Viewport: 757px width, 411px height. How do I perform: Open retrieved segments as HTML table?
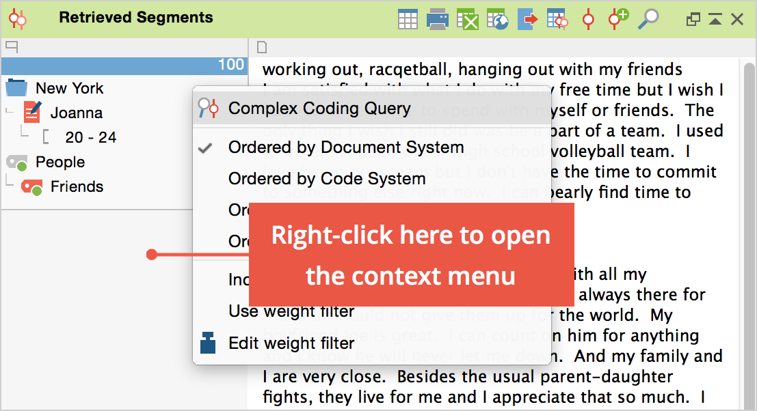[497, 20]
